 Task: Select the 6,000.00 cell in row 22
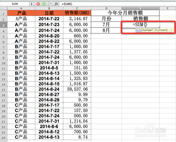(77, 127)
